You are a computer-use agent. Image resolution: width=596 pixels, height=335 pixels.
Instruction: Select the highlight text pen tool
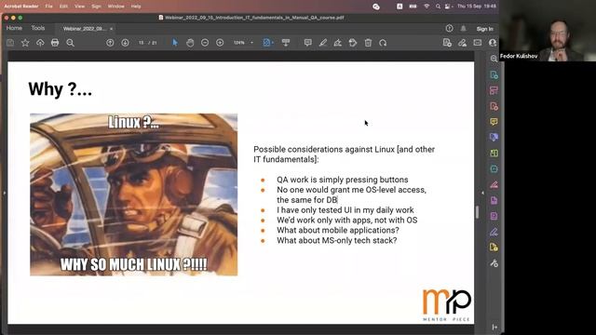323,43
